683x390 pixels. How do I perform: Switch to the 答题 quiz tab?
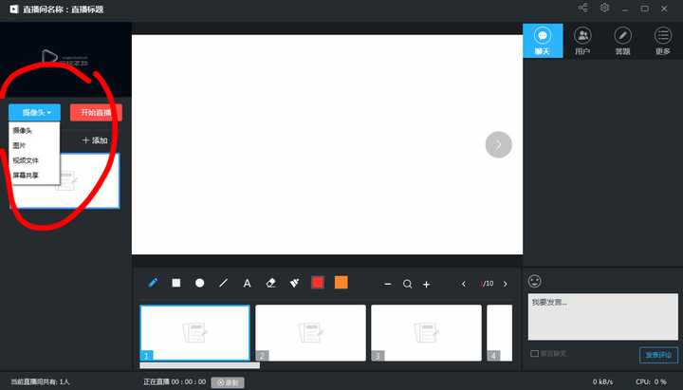click(x=623, y=41)
